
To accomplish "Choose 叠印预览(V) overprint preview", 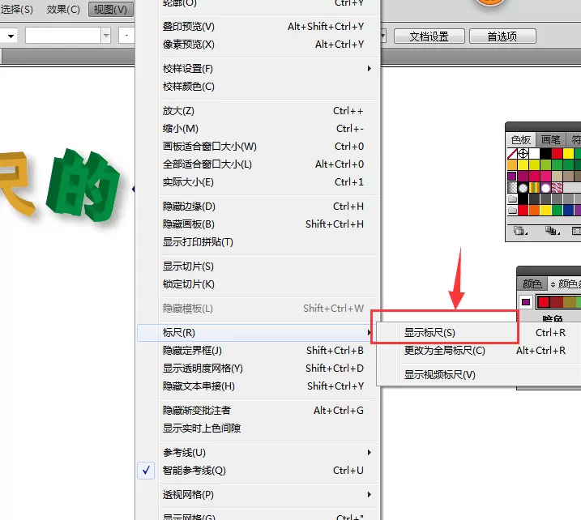I will [x=258, y=27].
